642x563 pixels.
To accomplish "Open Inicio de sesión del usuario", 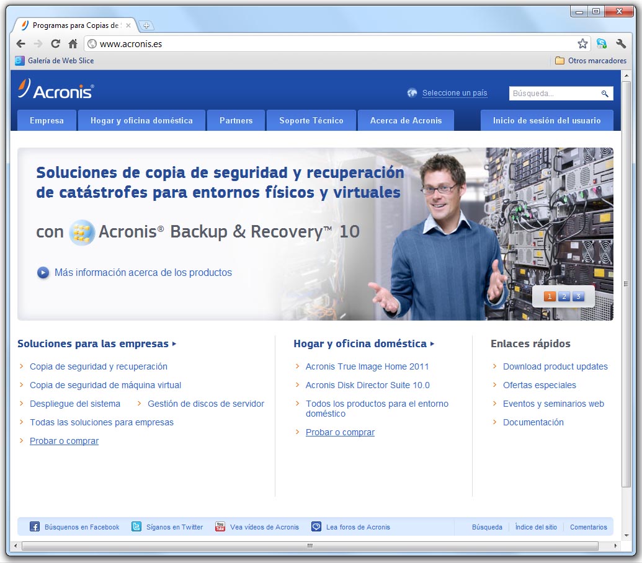I will pos(546,120).
